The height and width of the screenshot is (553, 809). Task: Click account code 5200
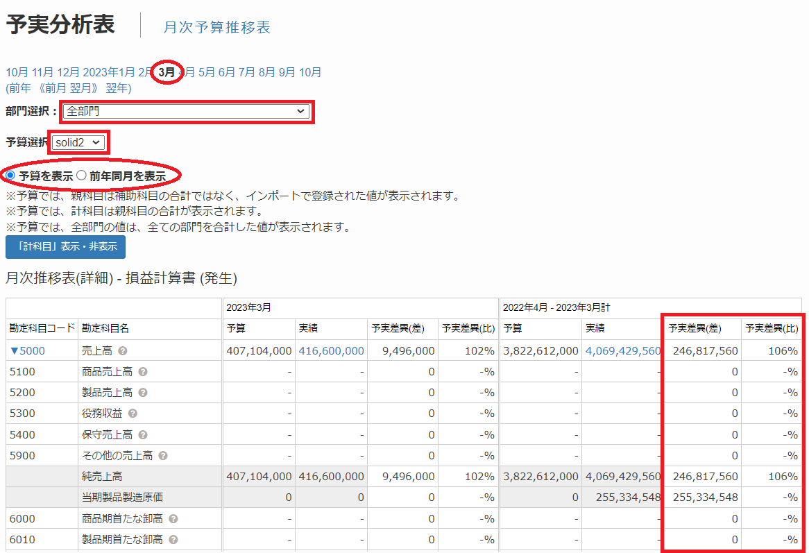(22, 393)
